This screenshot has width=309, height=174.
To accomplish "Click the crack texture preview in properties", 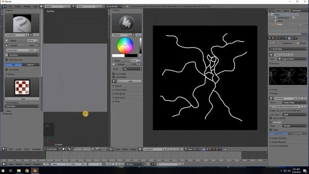I will click(288, 76).
